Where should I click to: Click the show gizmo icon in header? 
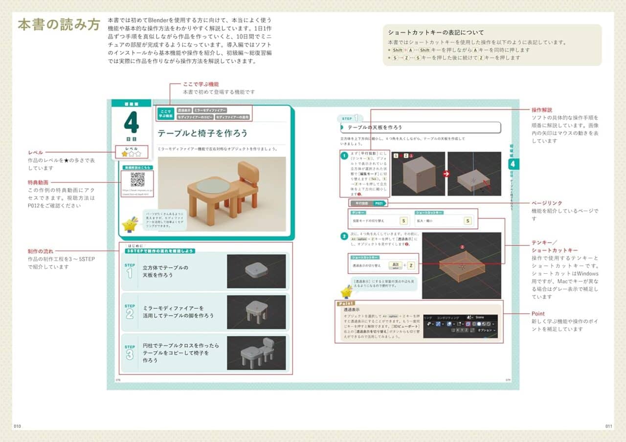[438, 324]
